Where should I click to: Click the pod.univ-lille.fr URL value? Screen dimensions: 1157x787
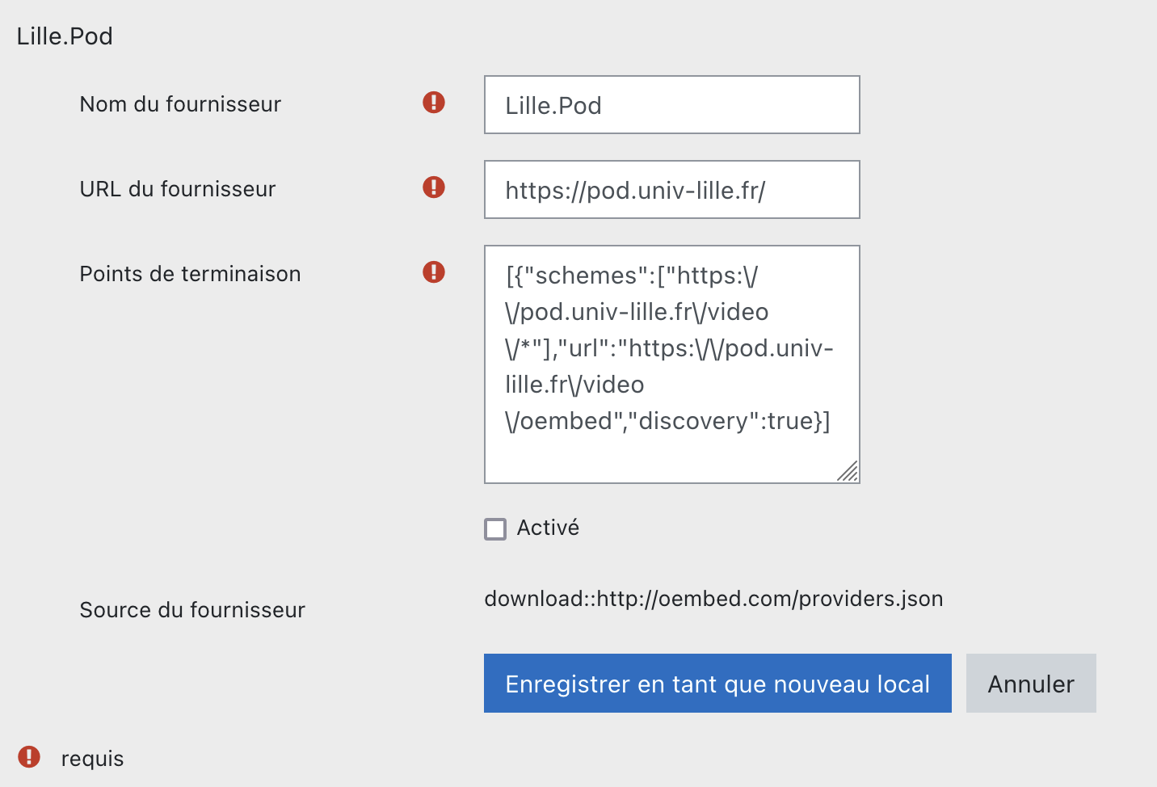635,191
